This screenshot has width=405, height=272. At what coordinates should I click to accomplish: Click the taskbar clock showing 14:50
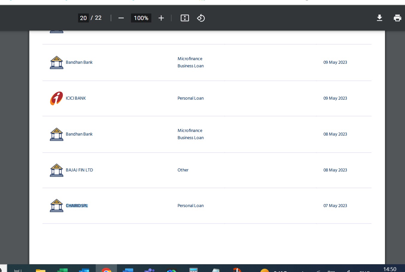(x=389, y=269)
